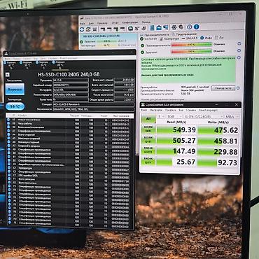Switch to the Лог tab in Hard Disk Sentinel
Image resolution: width=259 pixels, height=259 pixels.
pyautogui.click(x=219, y=37)
